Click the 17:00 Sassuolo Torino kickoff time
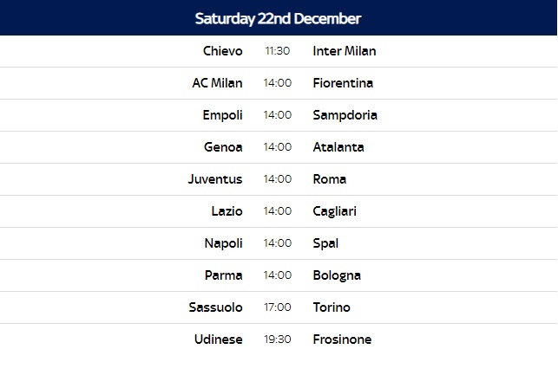The width and height of the screenshot is (558, 375). 278,307
